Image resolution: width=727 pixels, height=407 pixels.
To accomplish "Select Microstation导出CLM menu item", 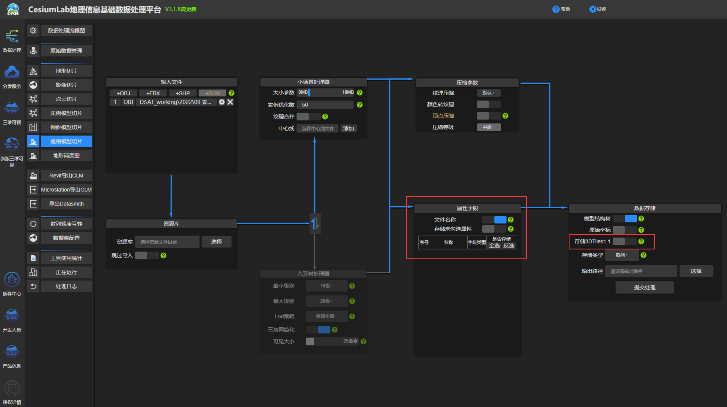I will coord(66,190).
